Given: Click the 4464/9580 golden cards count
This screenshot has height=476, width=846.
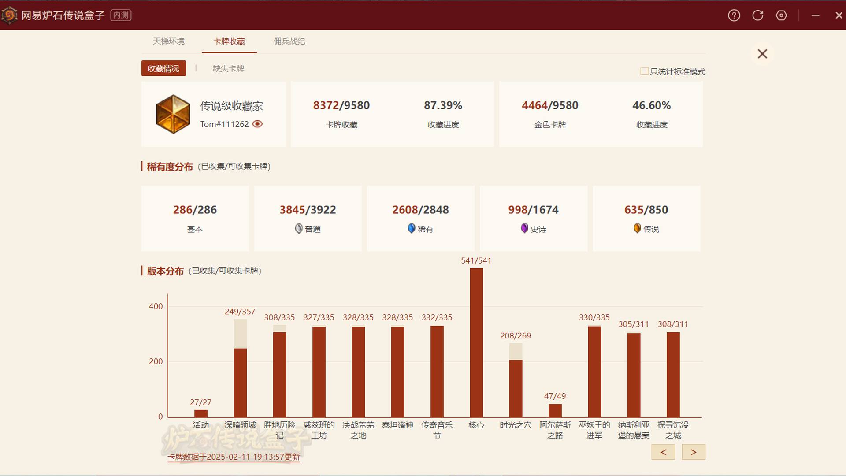Looking at the screenshot, I should click(x=550, y=105).
